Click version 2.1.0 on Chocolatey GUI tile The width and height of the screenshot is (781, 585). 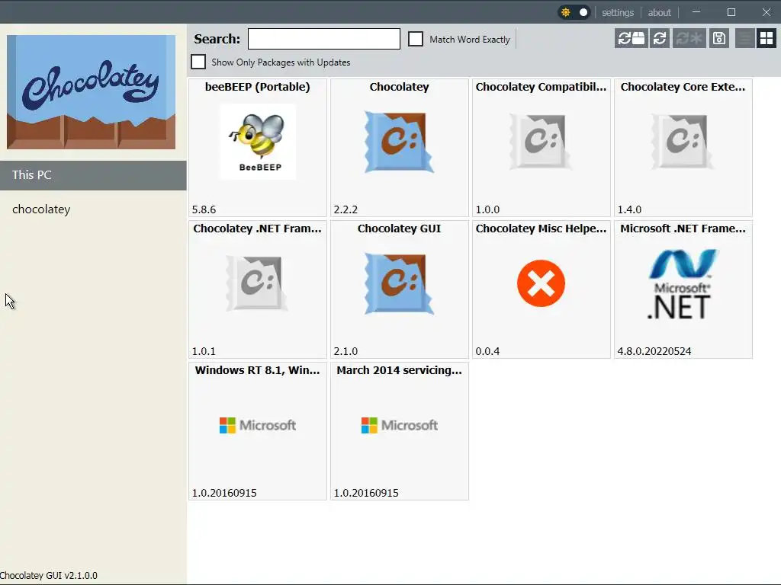tap(346, 351)
